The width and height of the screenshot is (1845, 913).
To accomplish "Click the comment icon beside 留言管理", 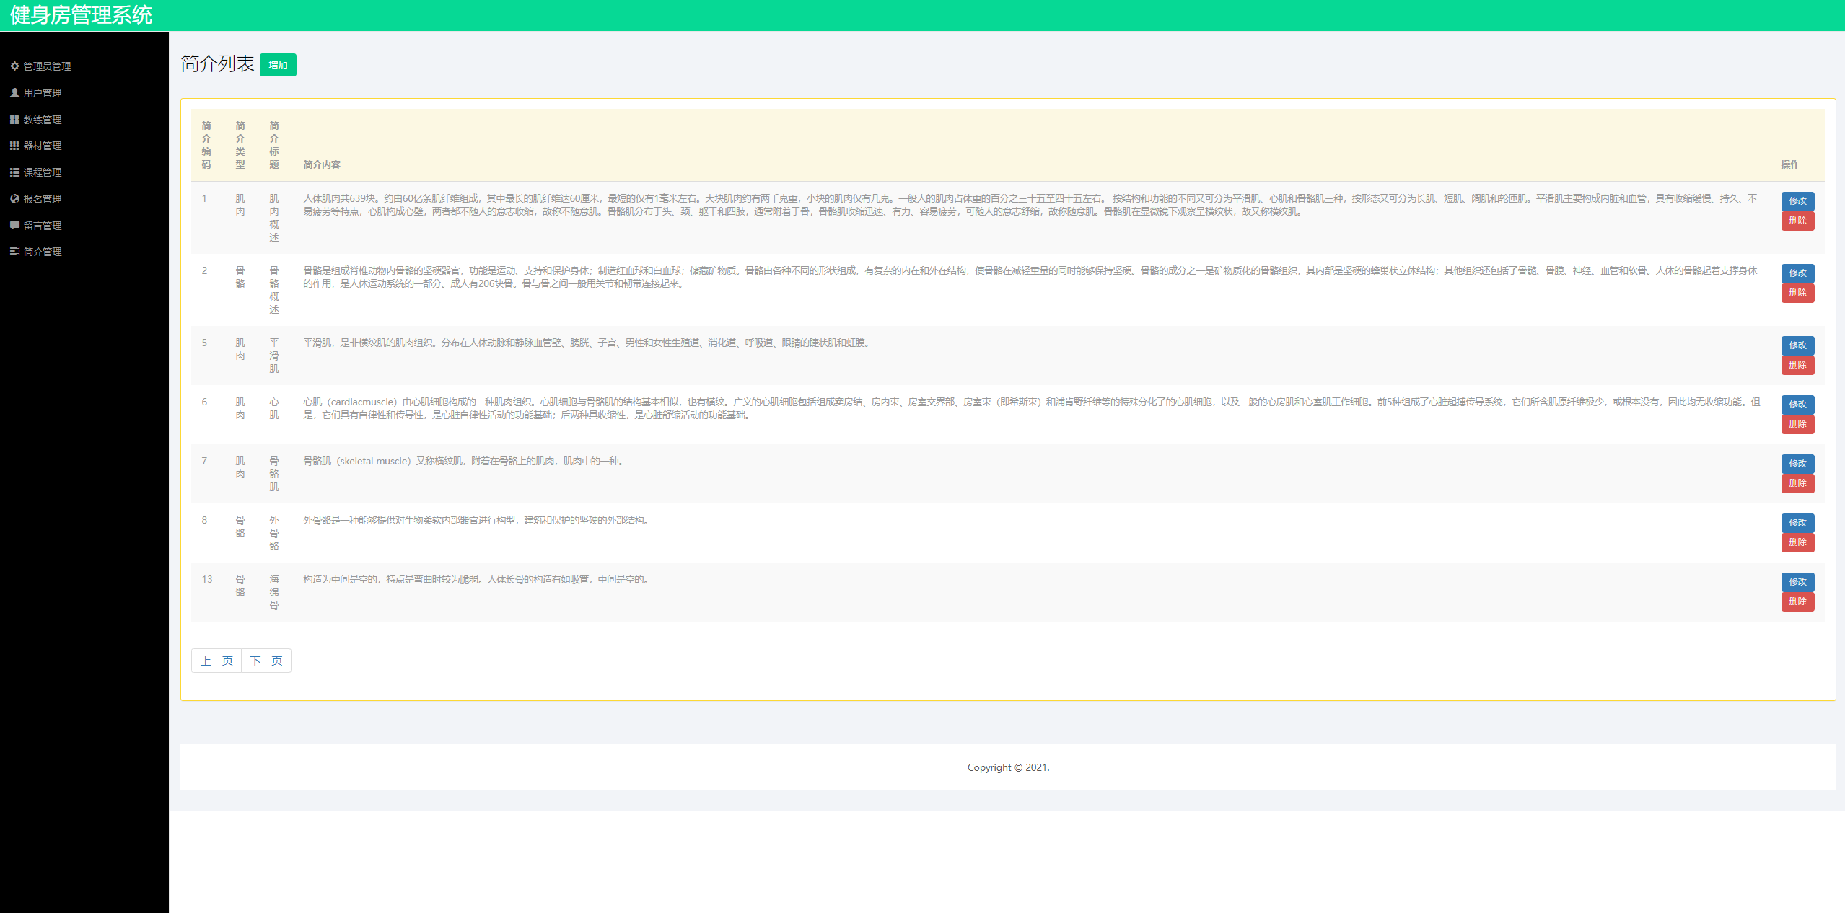I will pos(14,225).
